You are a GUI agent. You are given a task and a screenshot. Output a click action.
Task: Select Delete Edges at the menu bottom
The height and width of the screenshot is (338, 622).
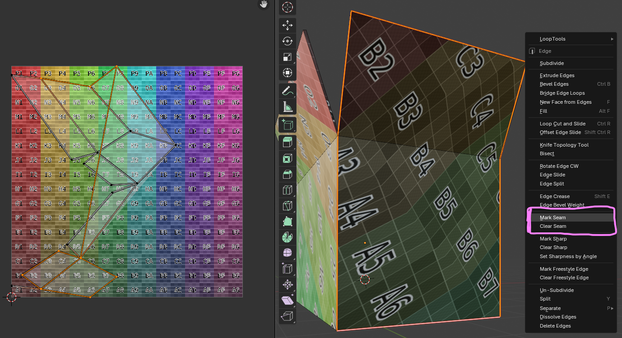[x=555, y=326]
